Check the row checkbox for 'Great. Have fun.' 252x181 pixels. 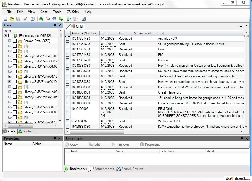67,92
